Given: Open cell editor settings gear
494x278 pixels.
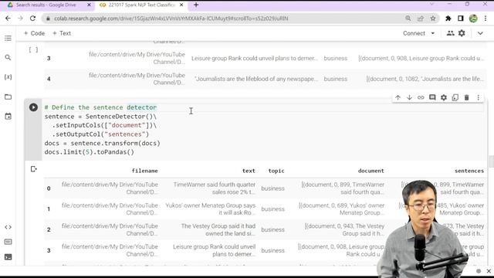Looking at the screenshot, I should click(444, 98).
